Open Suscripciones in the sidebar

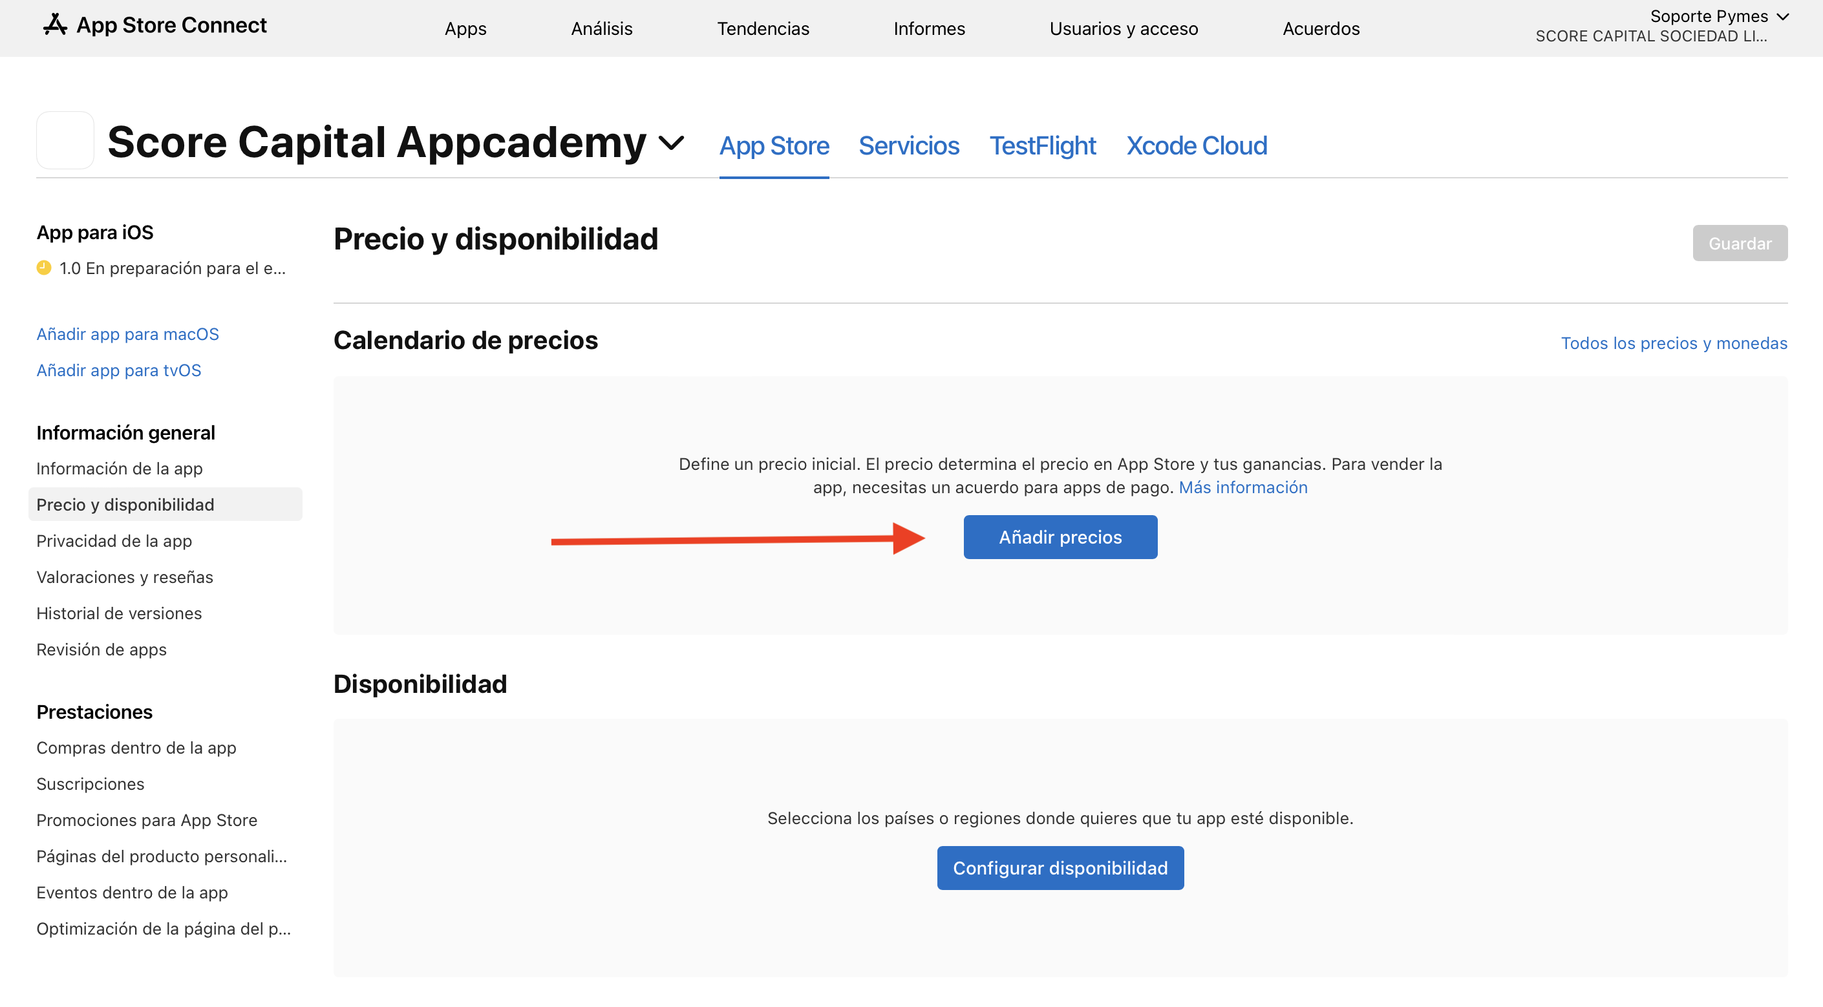coord(90,783)
